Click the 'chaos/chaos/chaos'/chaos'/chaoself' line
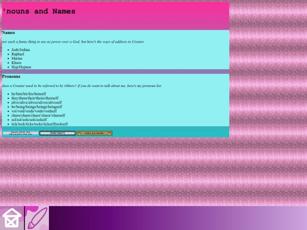307x230 pixels. (38, 115)
